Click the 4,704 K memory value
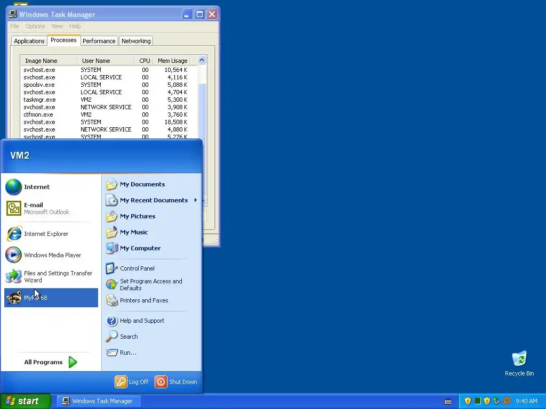This screenshot has width=546, height=409. tap(177, 92)
